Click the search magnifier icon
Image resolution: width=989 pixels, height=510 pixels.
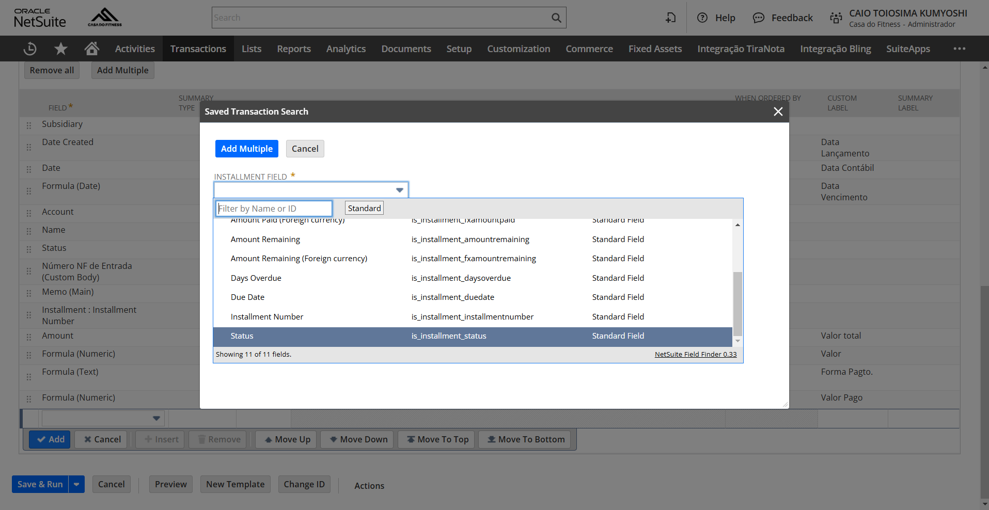(x=556, y=17)
